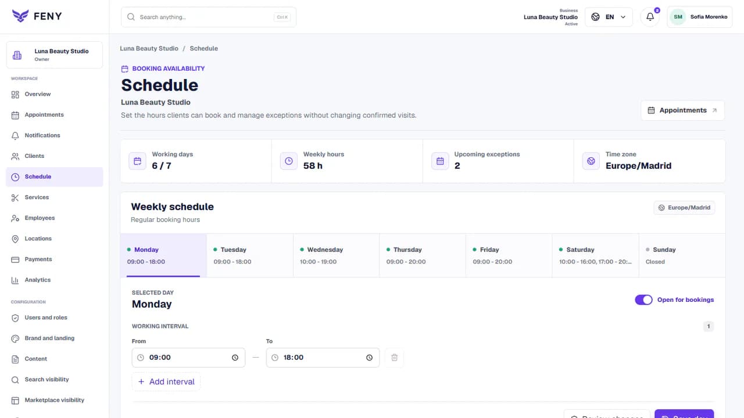Screen dimensions: 744x418
Task: Go to Luna Beauty Studio breadcrumb link
Action: pyautogui.click(x=149, y=48)
